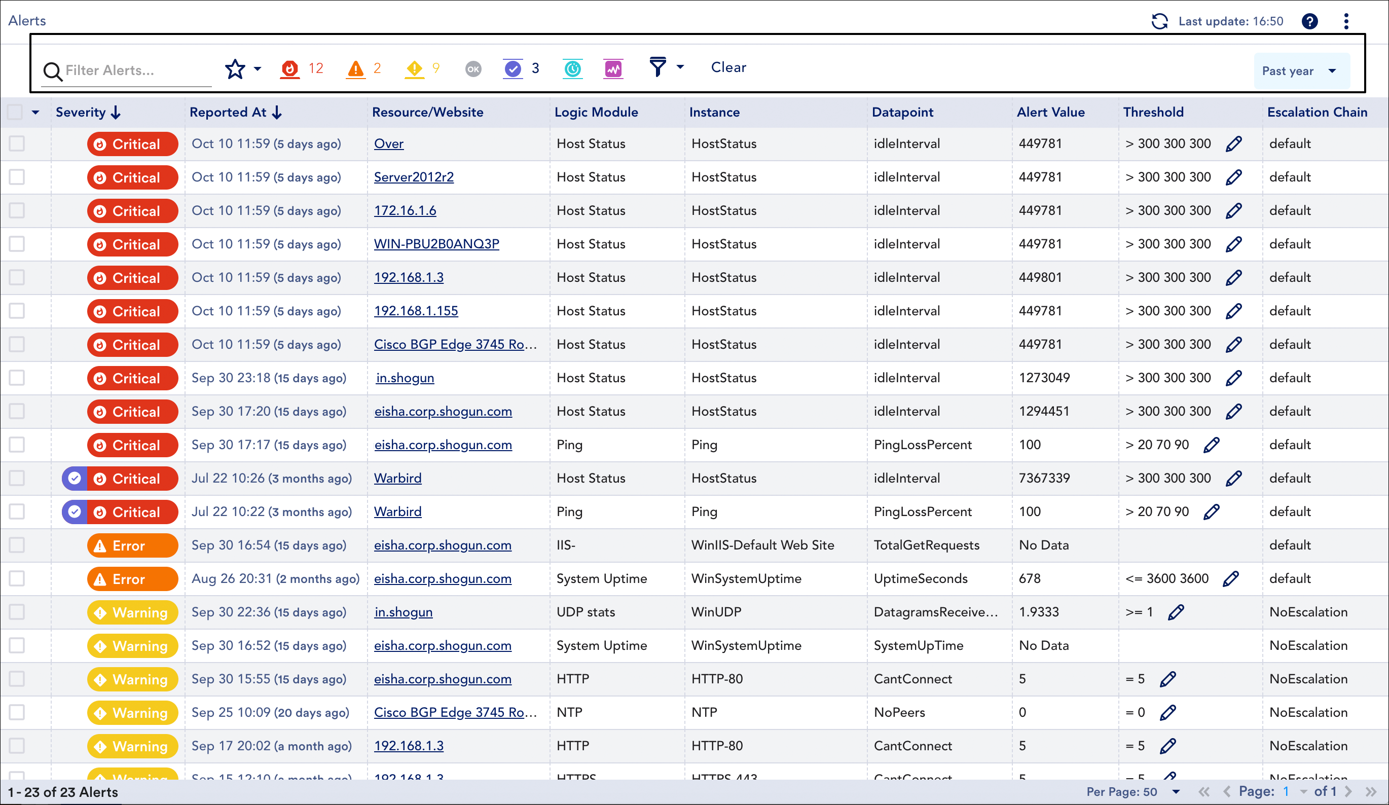Image resolution: width=1389 pixels, height=805 pixels.
Task: Sort by Severity column arrow
Action: point(116,113)
